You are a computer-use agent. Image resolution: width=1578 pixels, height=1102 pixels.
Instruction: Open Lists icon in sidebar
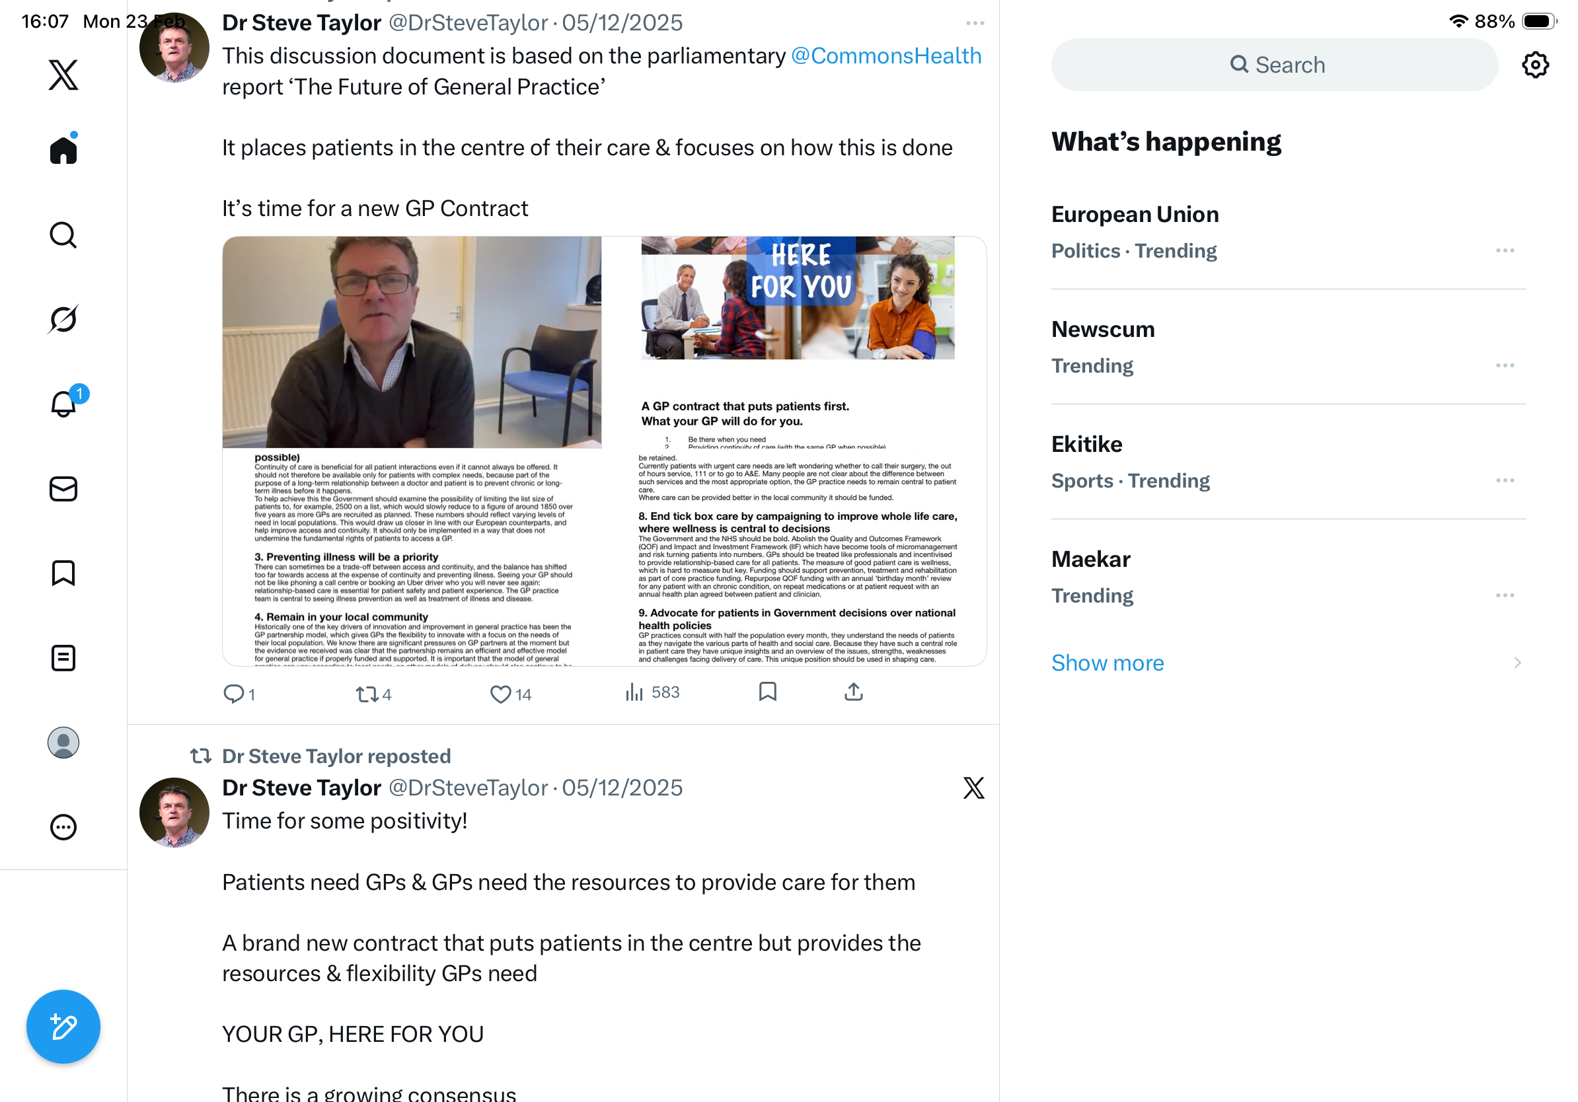click(x=63, y=657)
